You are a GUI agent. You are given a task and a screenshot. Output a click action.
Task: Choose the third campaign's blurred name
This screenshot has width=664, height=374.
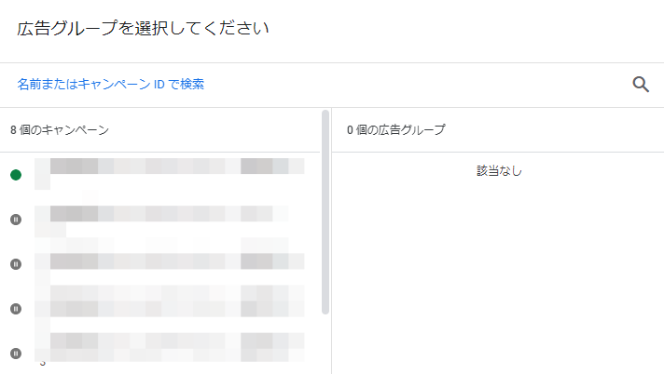177,261
